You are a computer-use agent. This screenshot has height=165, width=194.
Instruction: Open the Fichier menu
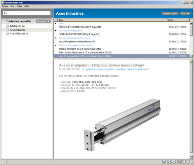click(x=5, y=6)
